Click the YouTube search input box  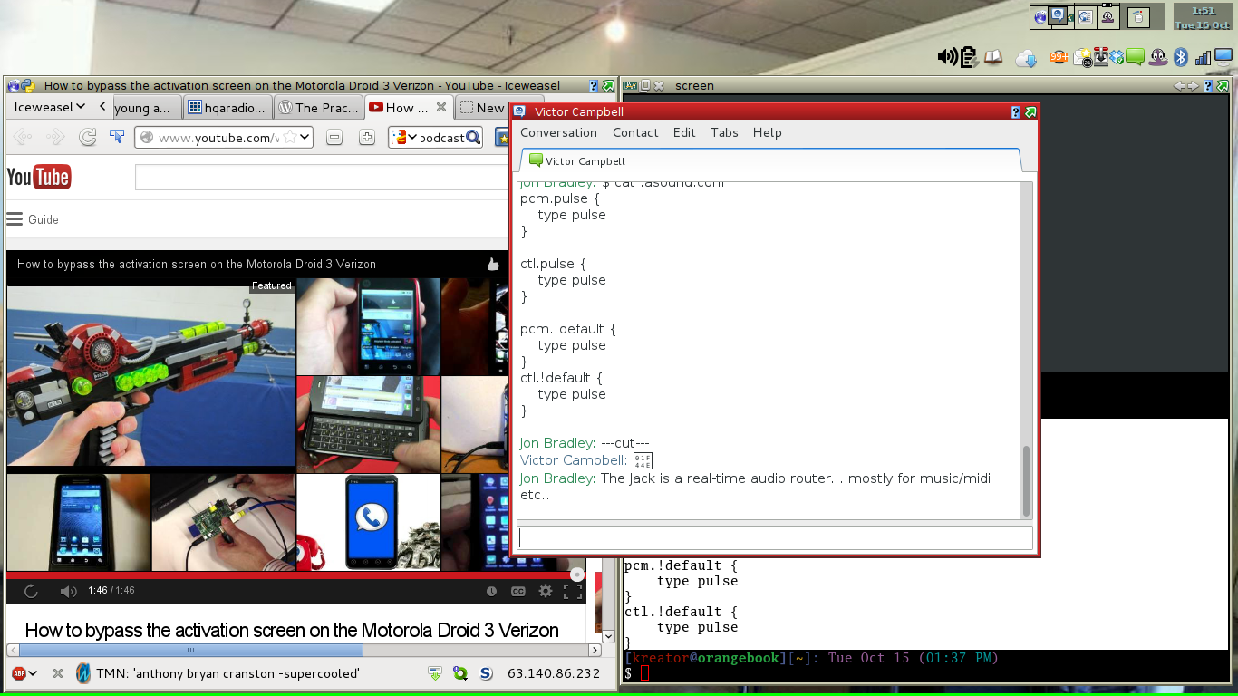point(322,177)
